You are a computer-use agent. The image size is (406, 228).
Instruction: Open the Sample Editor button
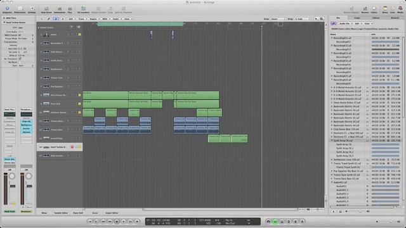tap(61, 213)
